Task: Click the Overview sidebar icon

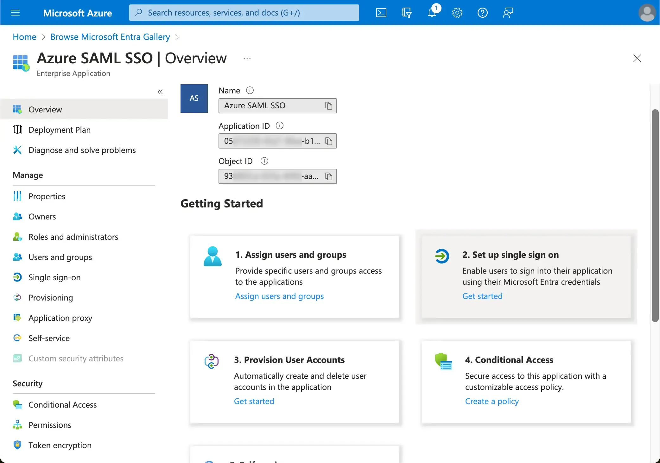Action: pos(17,108)
